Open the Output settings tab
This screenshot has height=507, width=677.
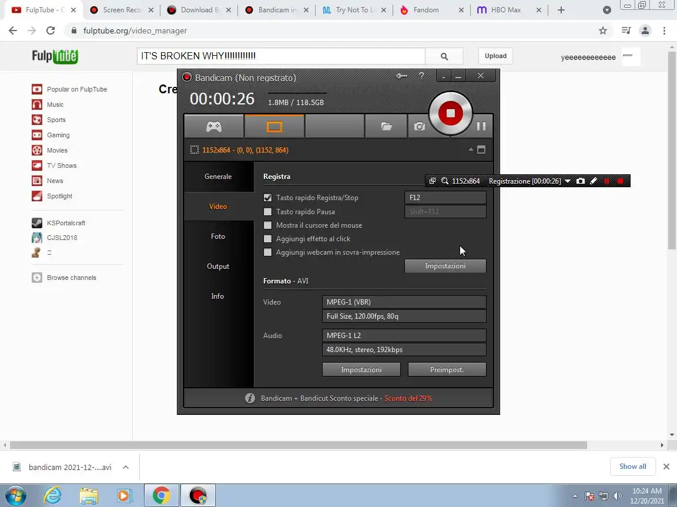pyautogui.click(x=219, y=266)
